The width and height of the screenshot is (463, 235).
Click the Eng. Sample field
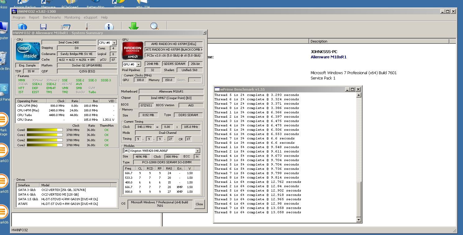point(27,66)
